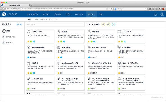Screen dimensions: 166x102
Task: Click the ID証明書 card icon
Action: click(89, 31)
